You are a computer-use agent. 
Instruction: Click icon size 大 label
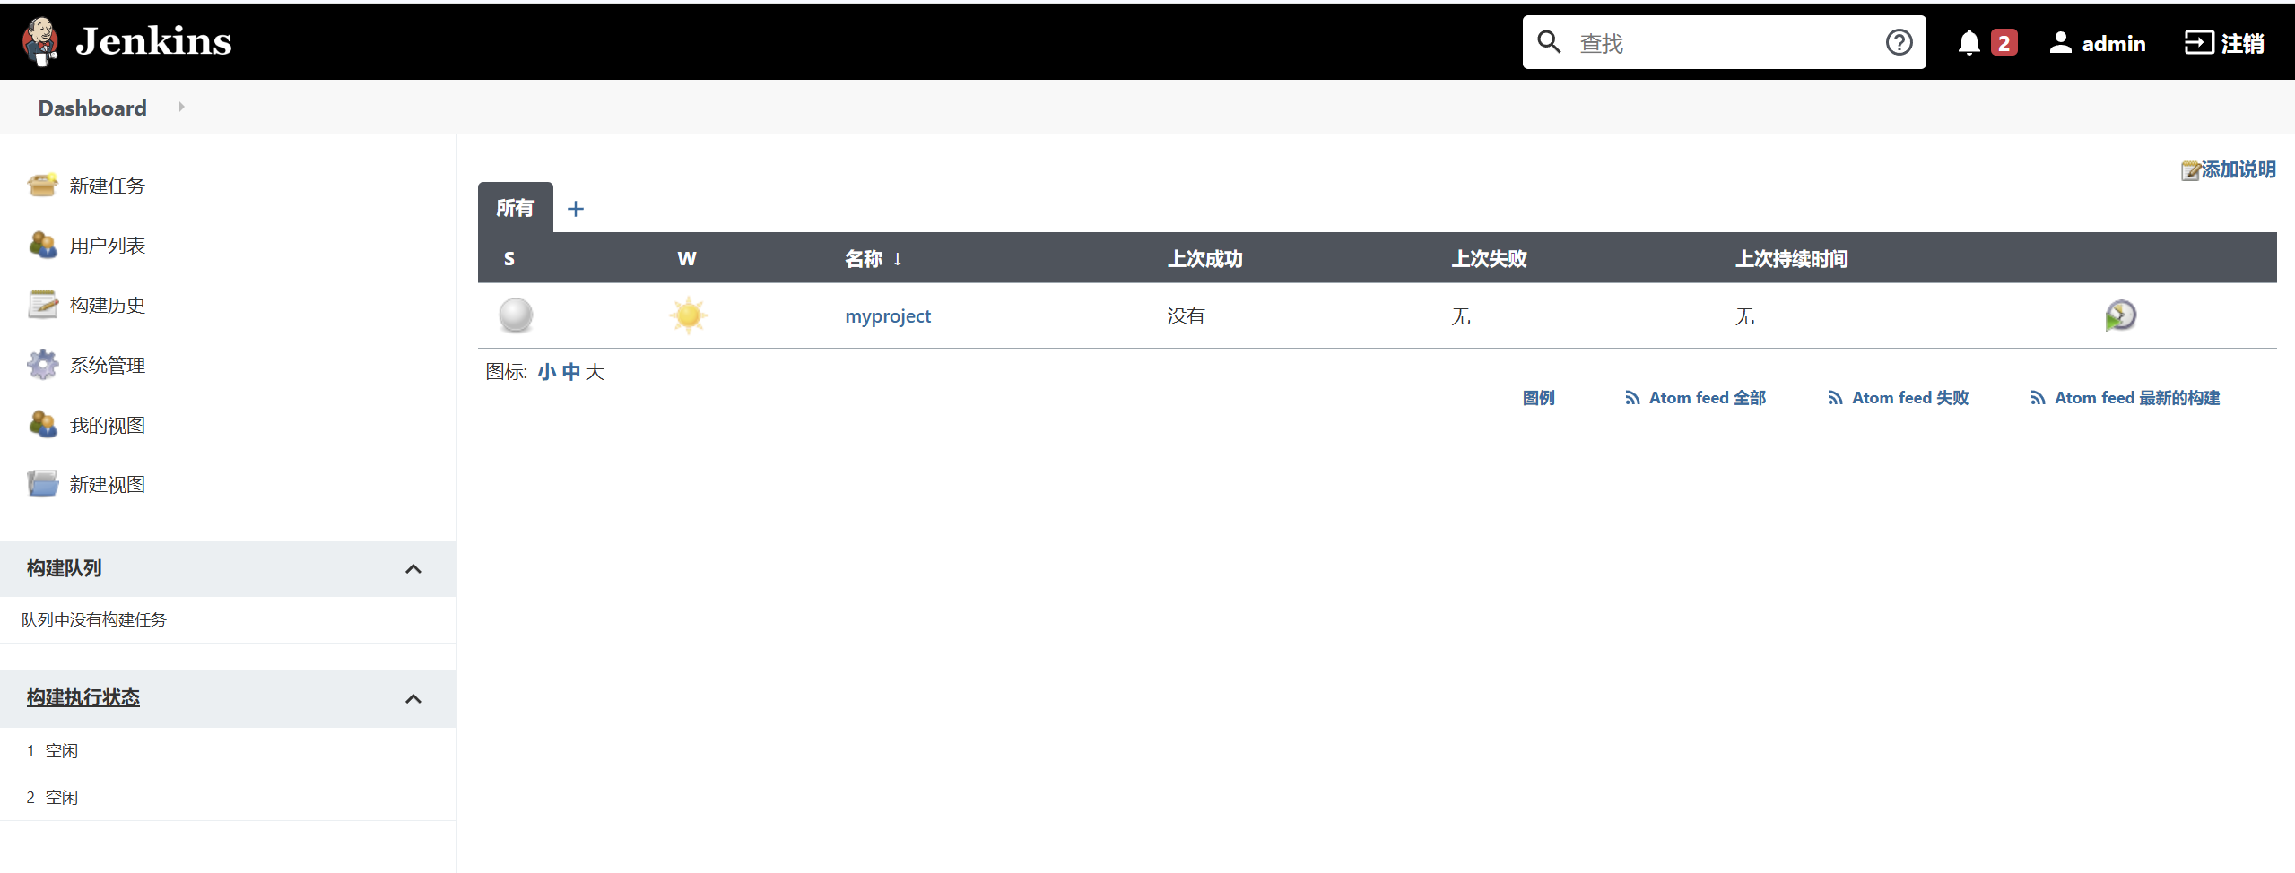595,372
